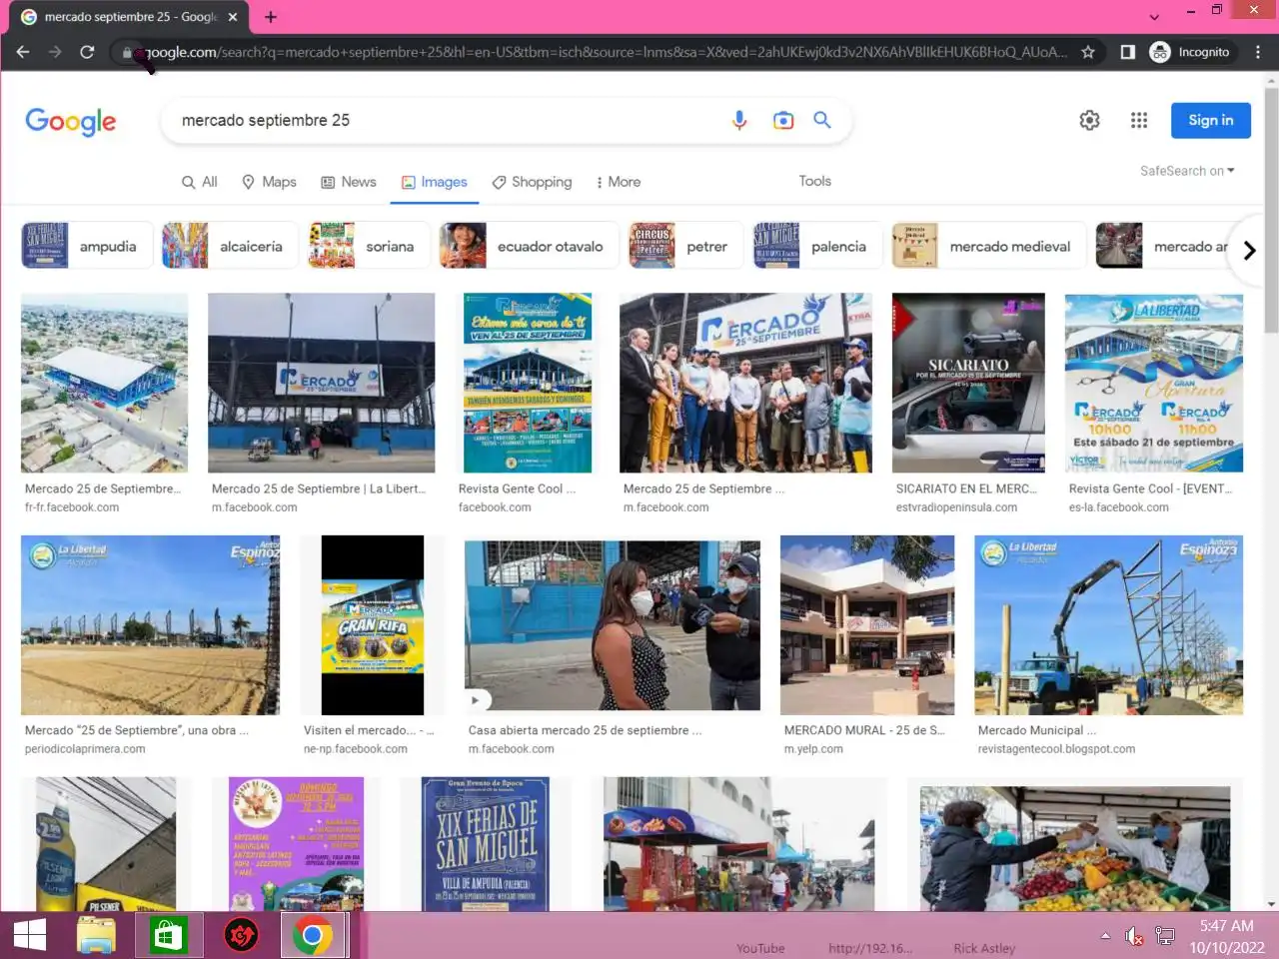Select the petrer suggestion chip
Screen dimensions: 1279x959
pos(685,246)
